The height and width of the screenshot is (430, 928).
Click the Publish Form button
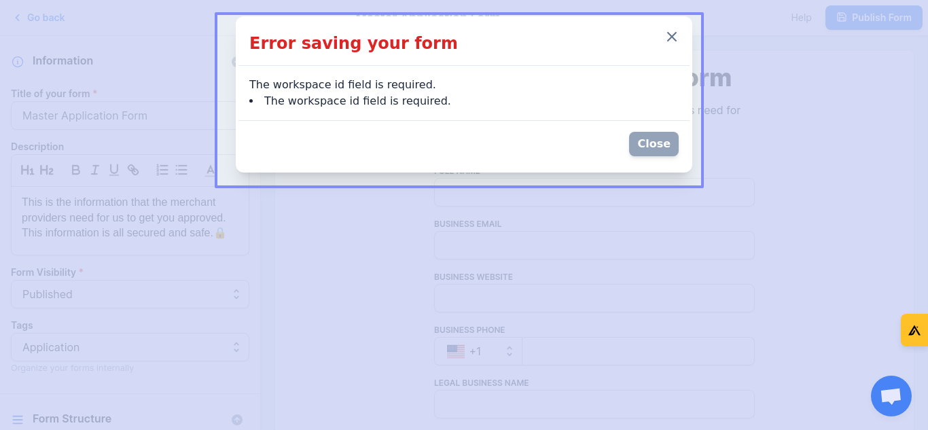coord(874,18)
